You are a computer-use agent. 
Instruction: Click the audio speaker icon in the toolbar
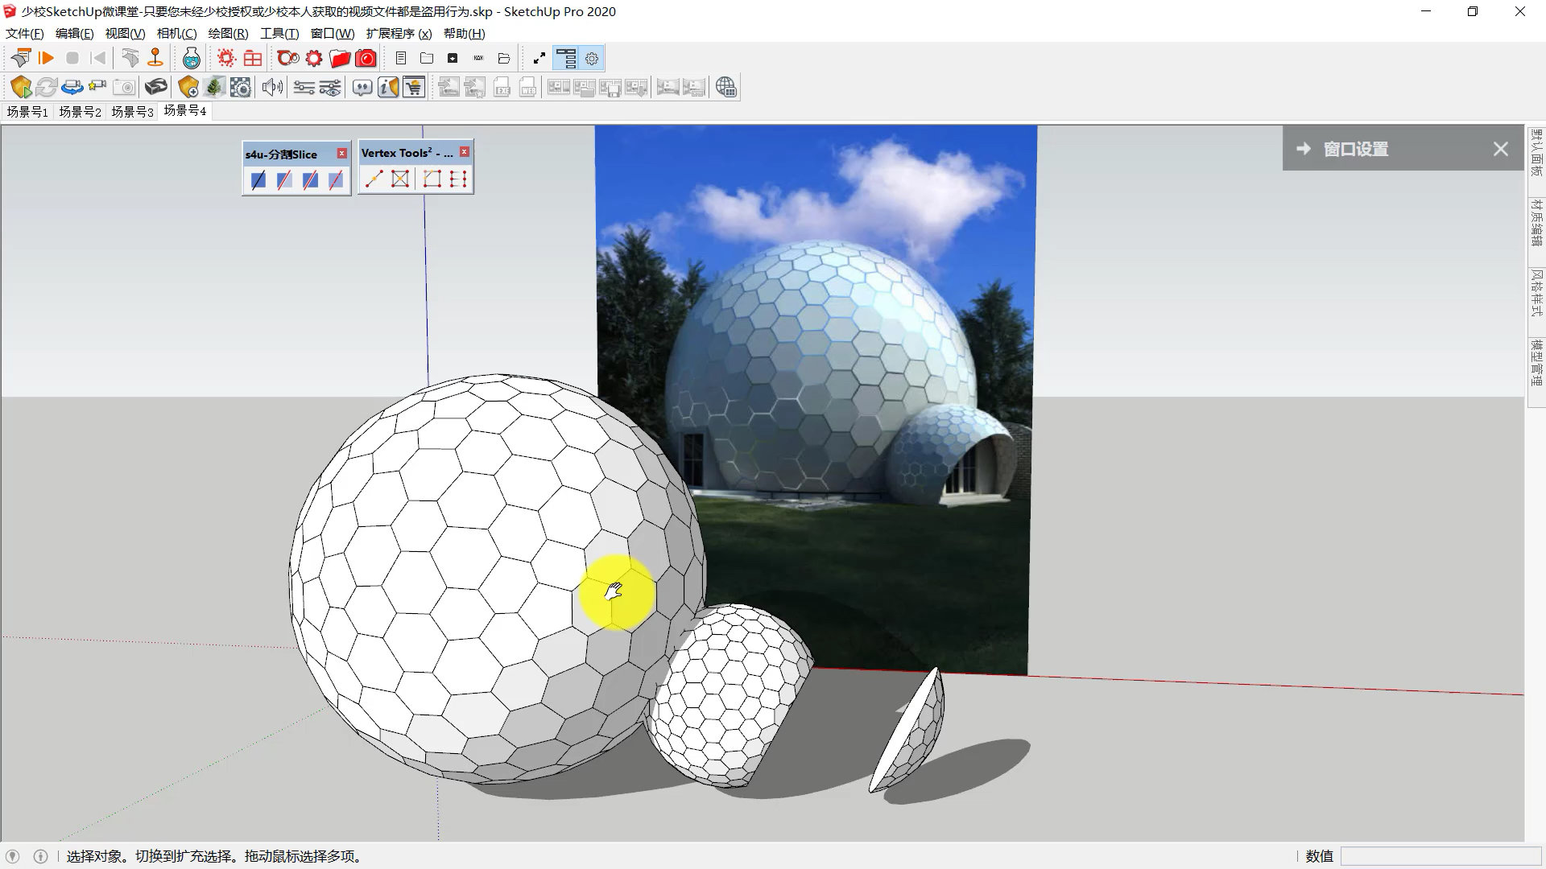[x=272, y=87]
